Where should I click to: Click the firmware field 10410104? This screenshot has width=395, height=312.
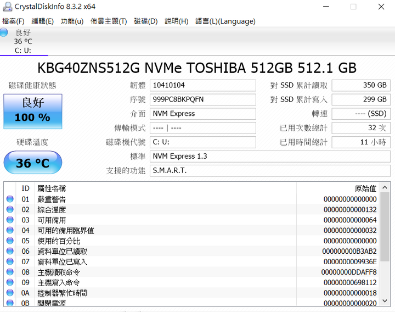pos(203,85)
